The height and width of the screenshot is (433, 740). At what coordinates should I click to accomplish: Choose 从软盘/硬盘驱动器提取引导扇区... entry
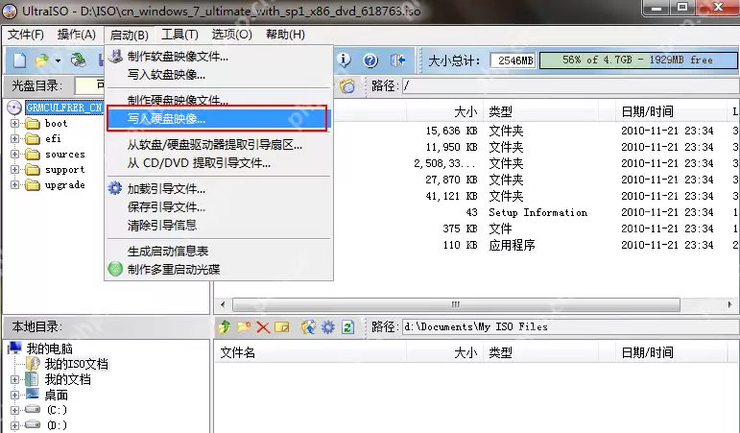(219, 145)
